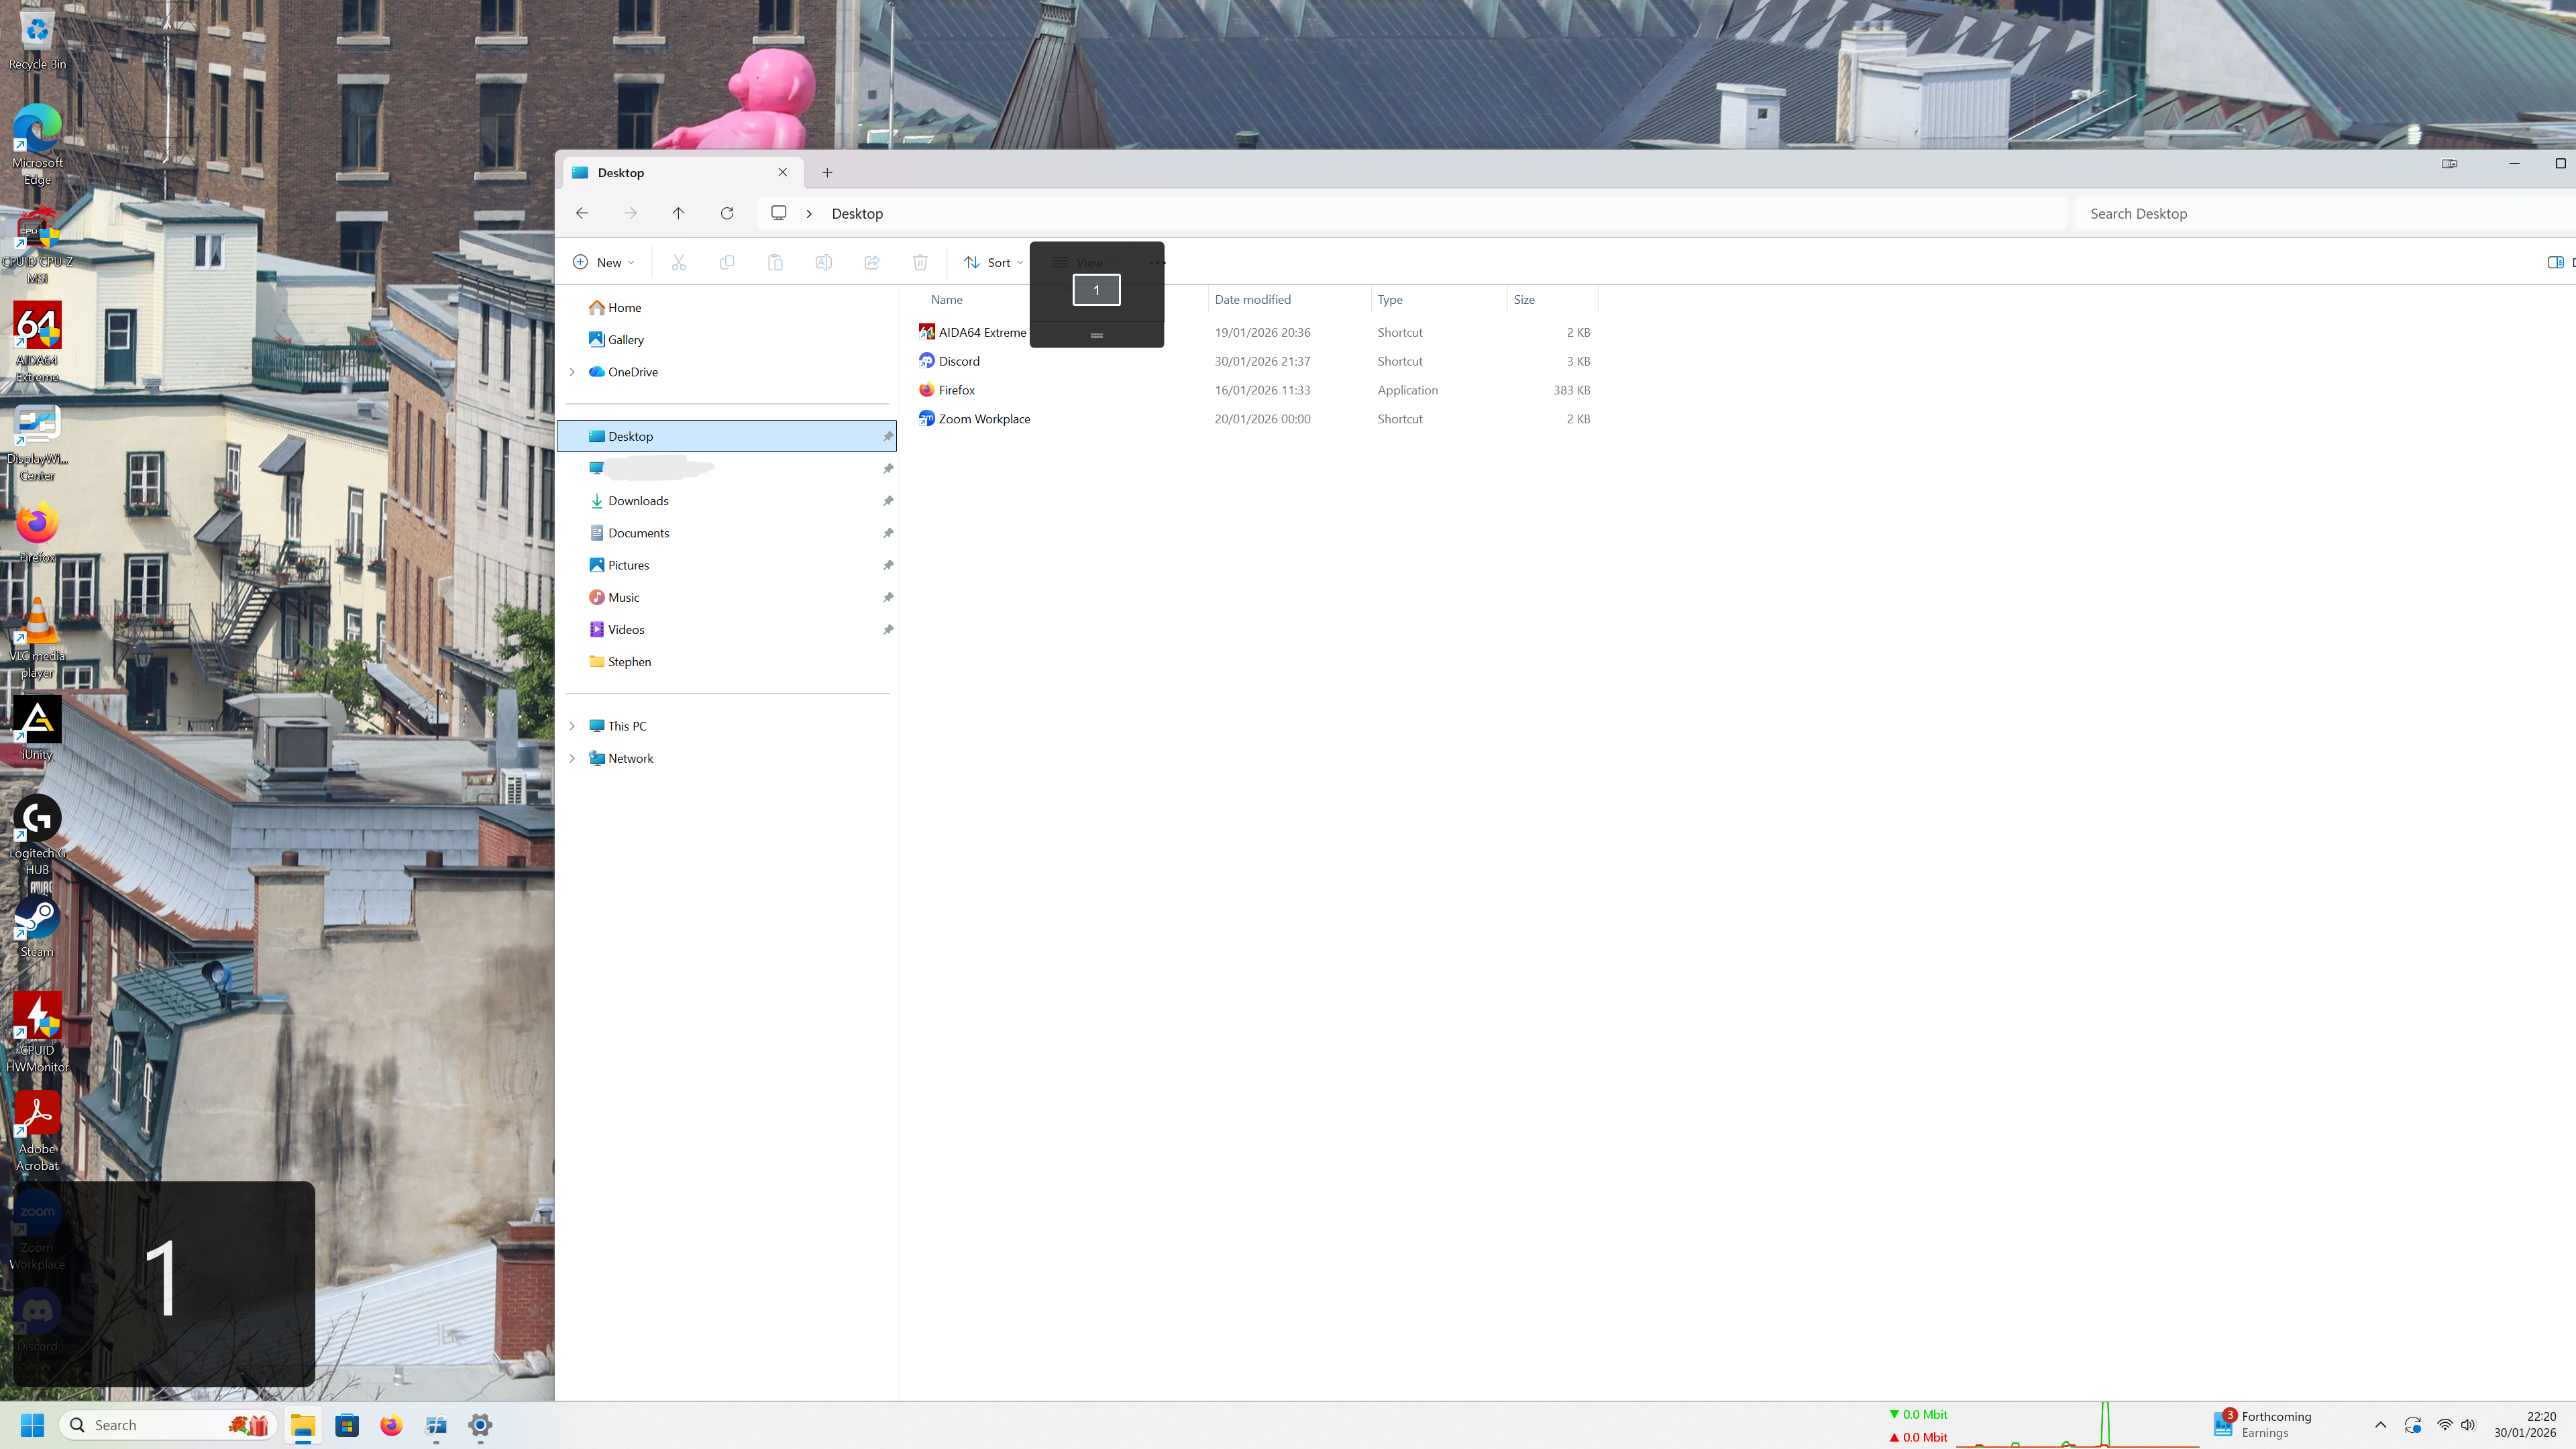The image size is (2576, 1449).
Task: Toggle the pin next to Music
Action: click(888, 598)
